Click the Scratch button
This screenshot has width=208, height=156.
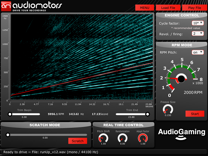tap(78, 141)
